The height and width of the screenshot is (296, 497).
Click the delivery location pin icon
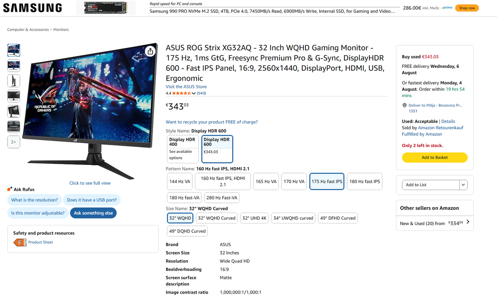click(404, 105)
